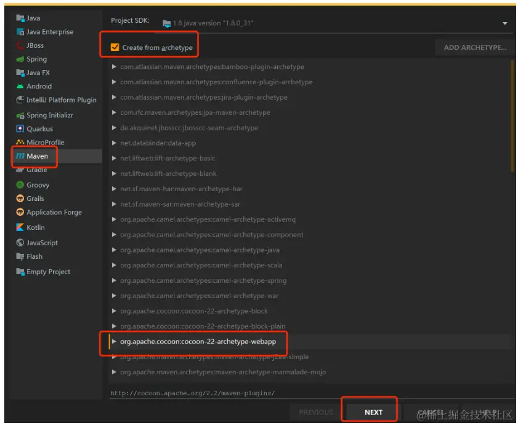Click the Maven 'm' icon
The height and width of the screenshot is (426, 518).
pos(20,156)
